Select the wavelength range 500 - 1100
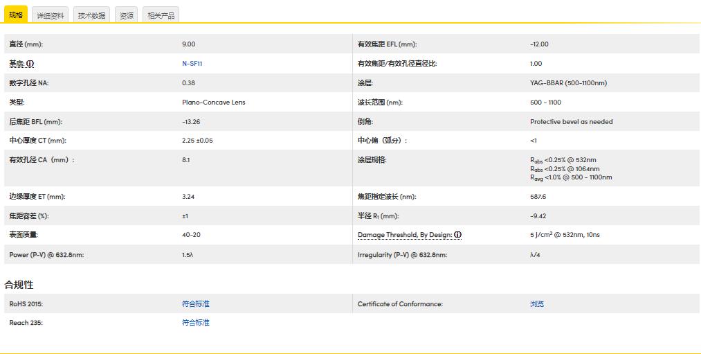 tap(545, 102)
